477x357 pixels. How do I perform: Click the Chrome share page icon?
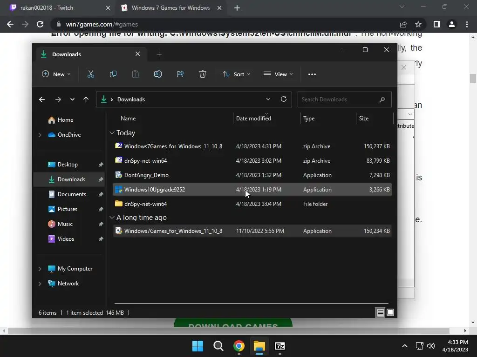tap(403, 24)
